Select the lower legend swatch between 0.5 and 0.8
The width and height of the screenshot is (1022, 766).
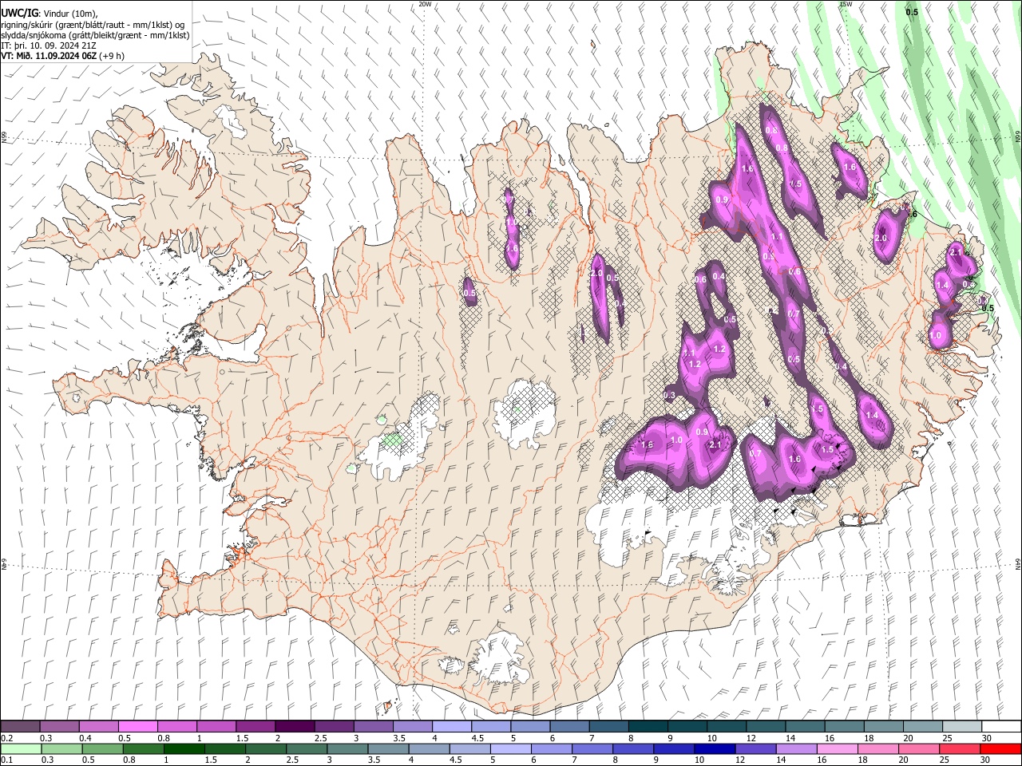[x=102, y=748]
